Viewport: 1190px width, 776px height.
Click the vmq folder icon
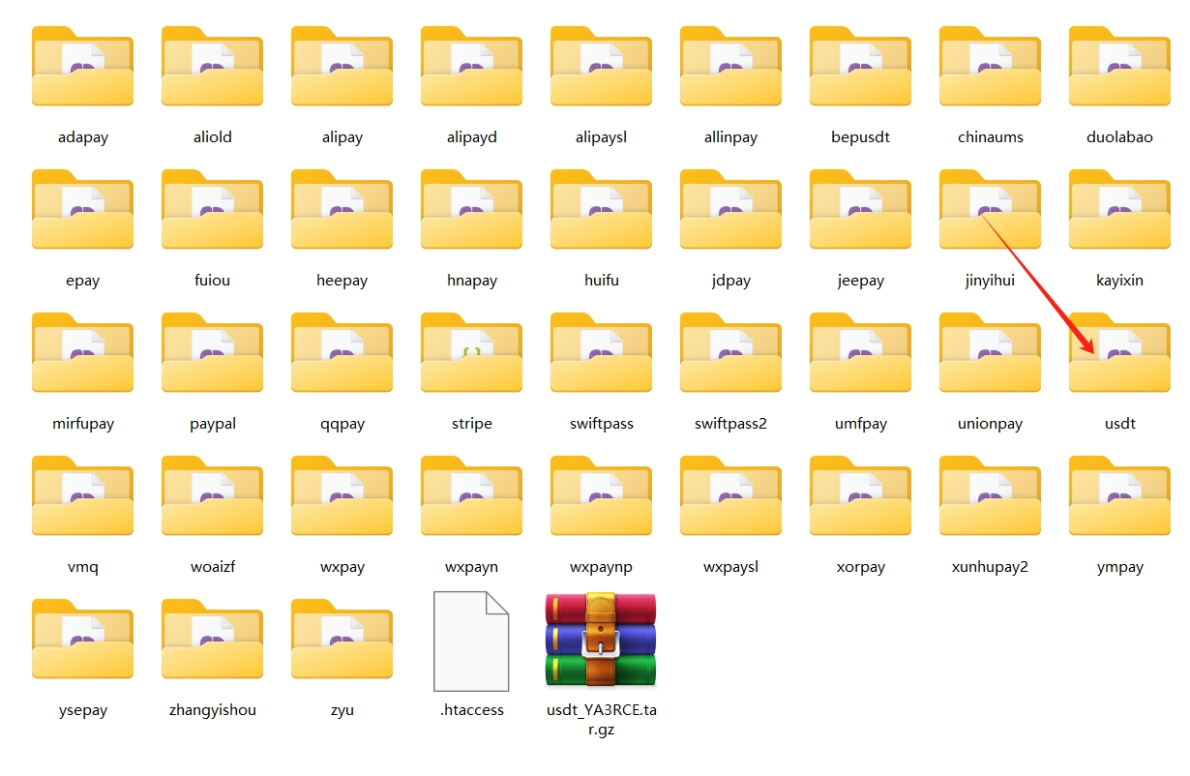[x=82, y=497]
